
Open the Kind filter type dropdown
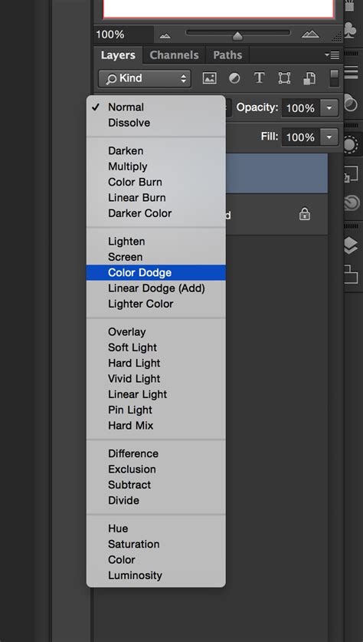pyautogui.click(x=144, y=78)
